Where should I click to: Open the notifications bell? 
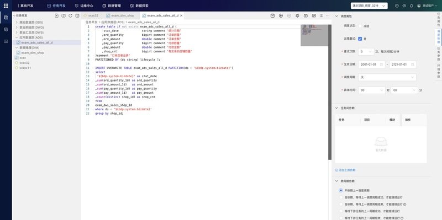tap(412, 6)
